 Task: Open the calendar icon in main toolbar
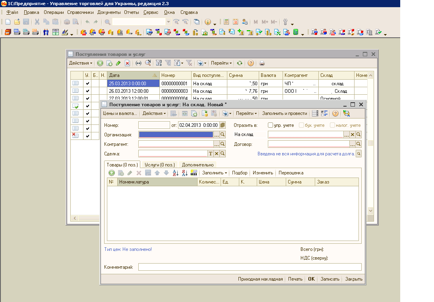pos(236,22)
